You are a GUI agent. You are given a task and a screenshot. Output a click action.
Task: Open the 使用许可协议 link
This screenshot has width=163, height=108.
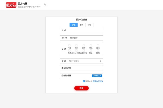point(98,81)
